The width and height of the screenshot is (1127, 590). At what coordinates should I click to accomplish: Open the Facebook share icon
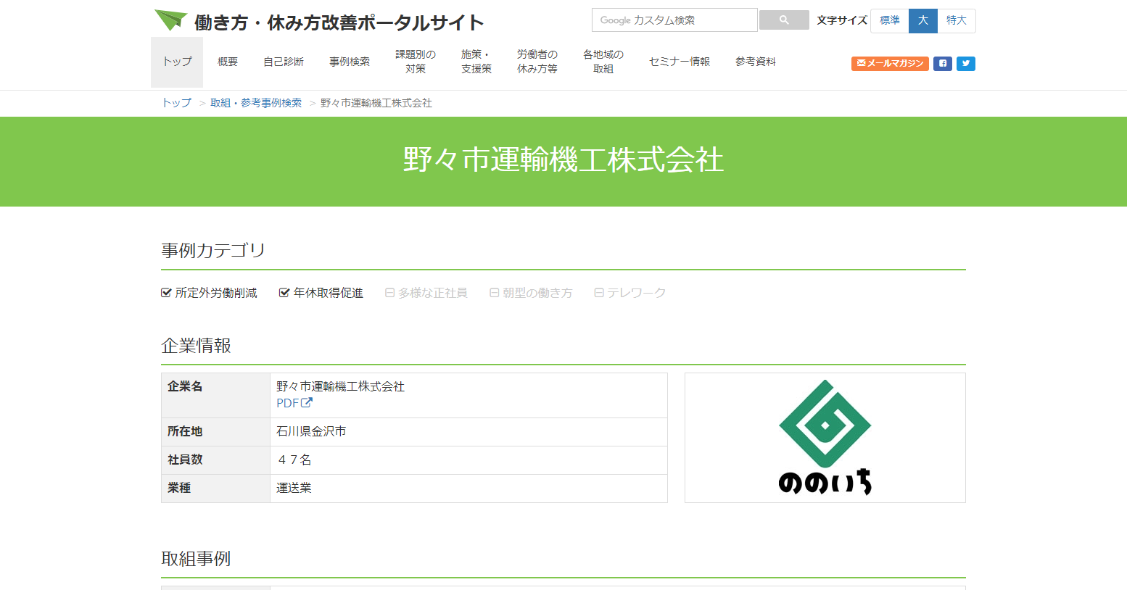(942, 63)
